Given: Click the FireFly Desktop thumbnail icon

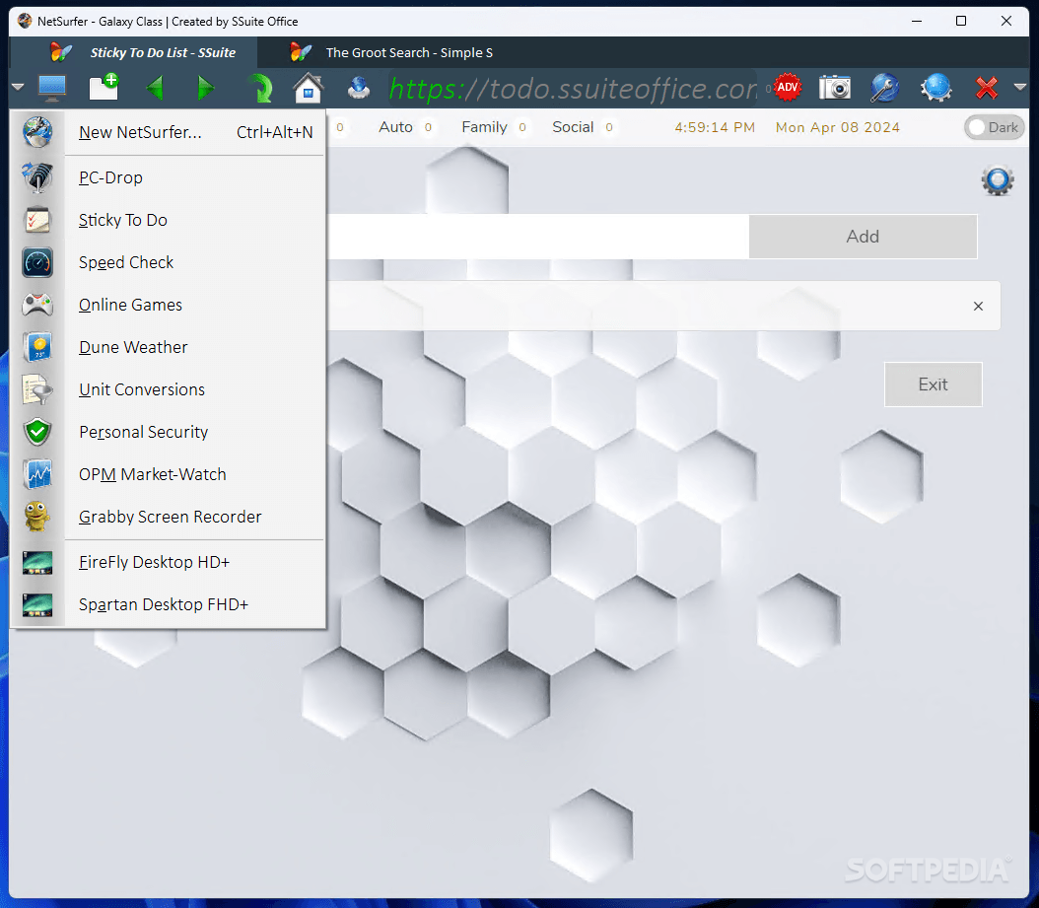Looking at the screenshot, I should 37,562.
